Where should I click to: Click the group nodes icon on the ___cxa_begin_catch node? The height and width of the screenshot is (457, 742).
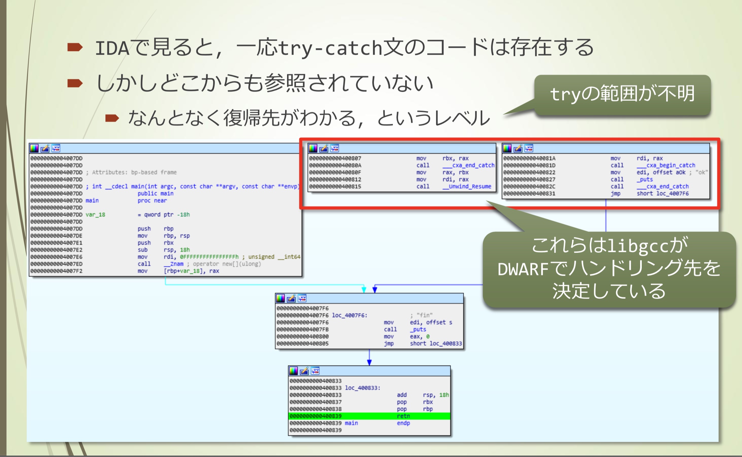tap(529, 149)
